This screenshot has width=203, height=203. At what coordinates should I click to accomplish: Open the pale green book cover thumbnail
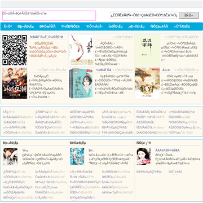click(147, 50)
